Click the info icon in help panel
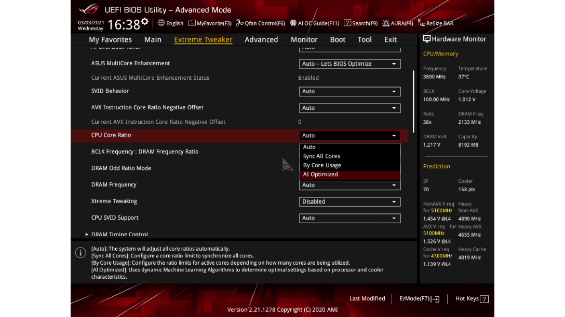The width and height of the screenshot is (565, 317). 80,252
